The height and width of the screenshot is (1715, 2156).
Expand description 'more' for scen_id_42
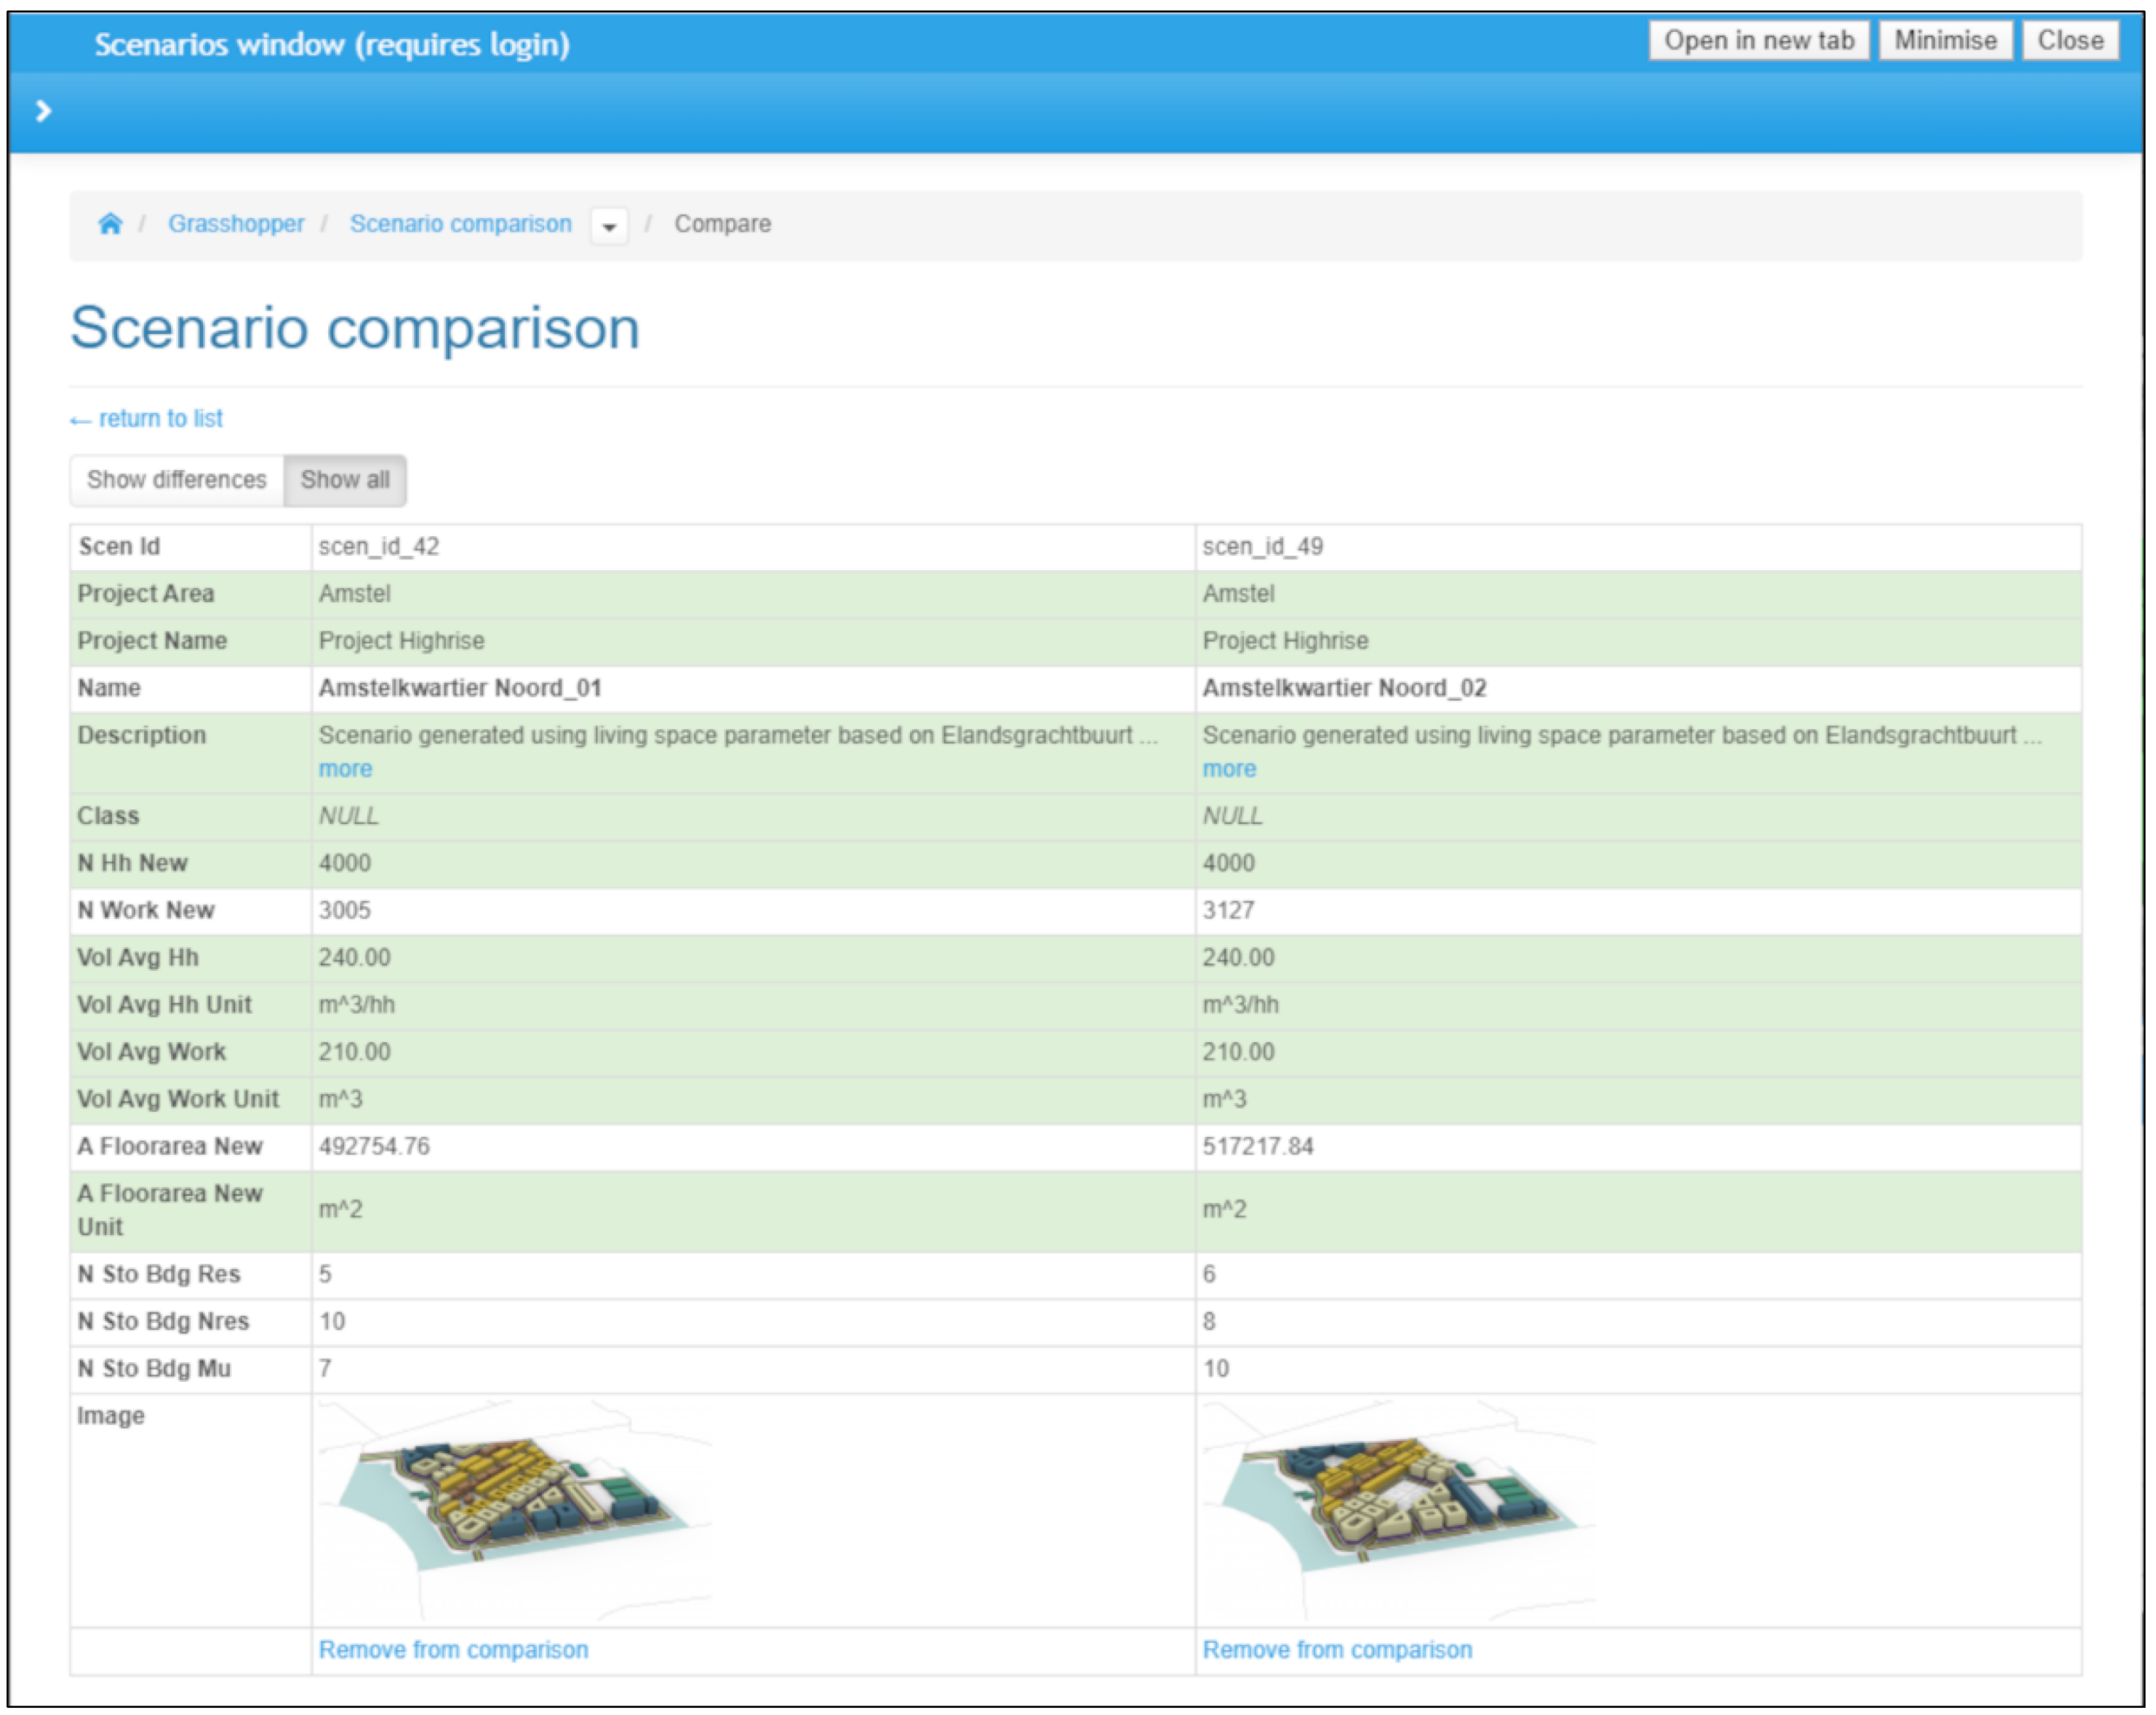coord(345,769)
